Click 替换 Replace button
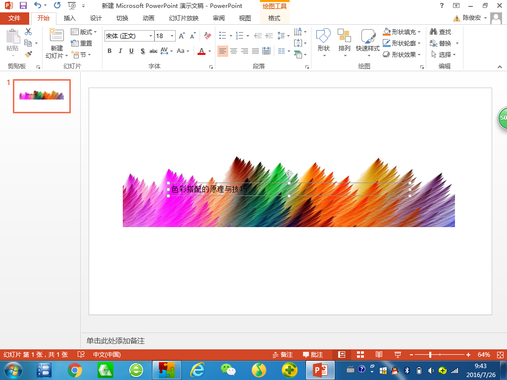 440,43
